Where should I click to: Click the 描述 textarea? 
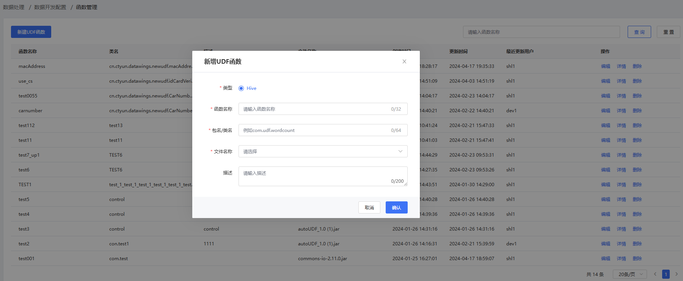[x=323, y=176]
